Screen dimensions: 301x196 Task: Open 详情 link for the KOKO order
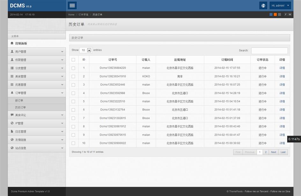282,76
